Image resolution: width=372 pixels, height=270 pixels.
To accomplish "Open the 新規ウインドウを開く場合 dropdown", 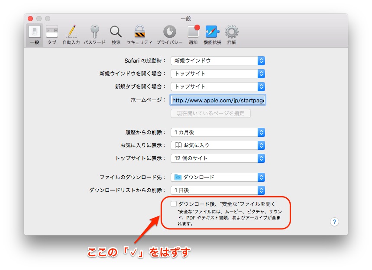I will click(218, 73).
